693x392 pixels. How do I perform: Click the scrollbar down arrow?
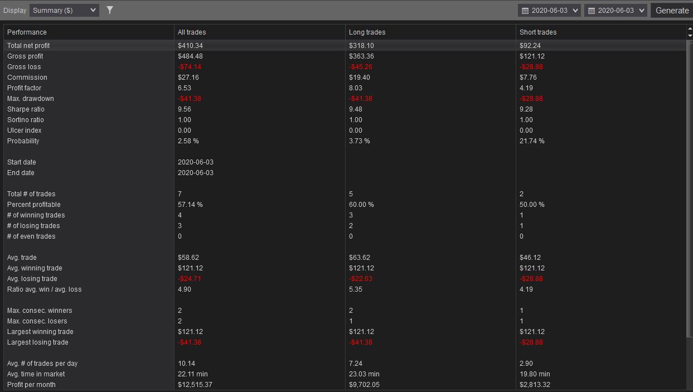(x=690, y=36)
